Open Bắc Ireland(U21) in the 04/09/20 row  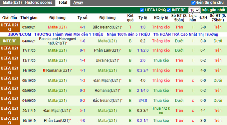[x=107, y=101]
